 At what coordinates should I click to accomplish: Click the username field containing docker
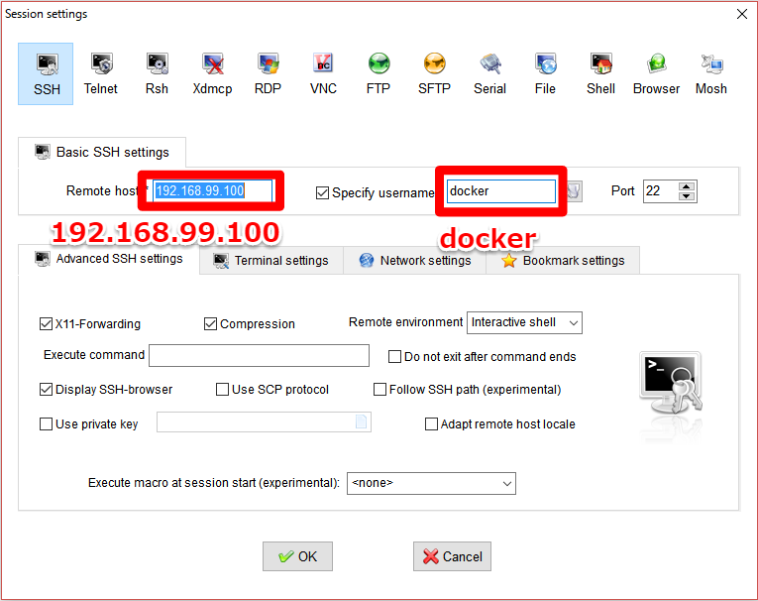pyautogui.click(x=500, y=191)
